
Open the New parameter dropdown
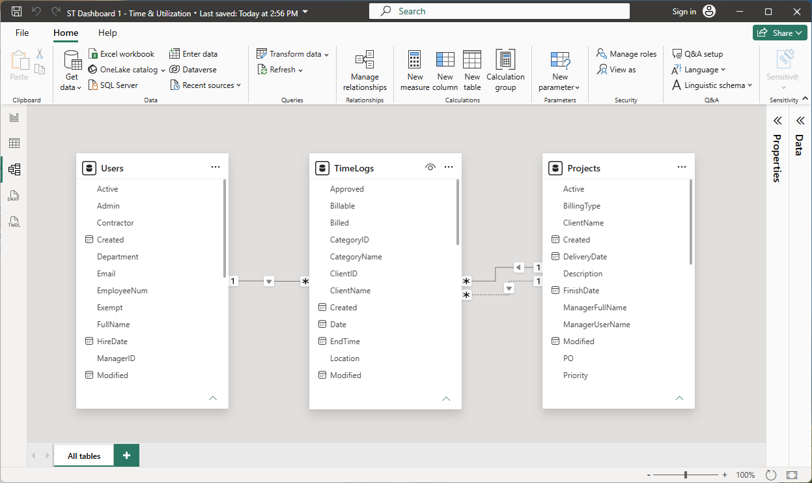point(577,88)
